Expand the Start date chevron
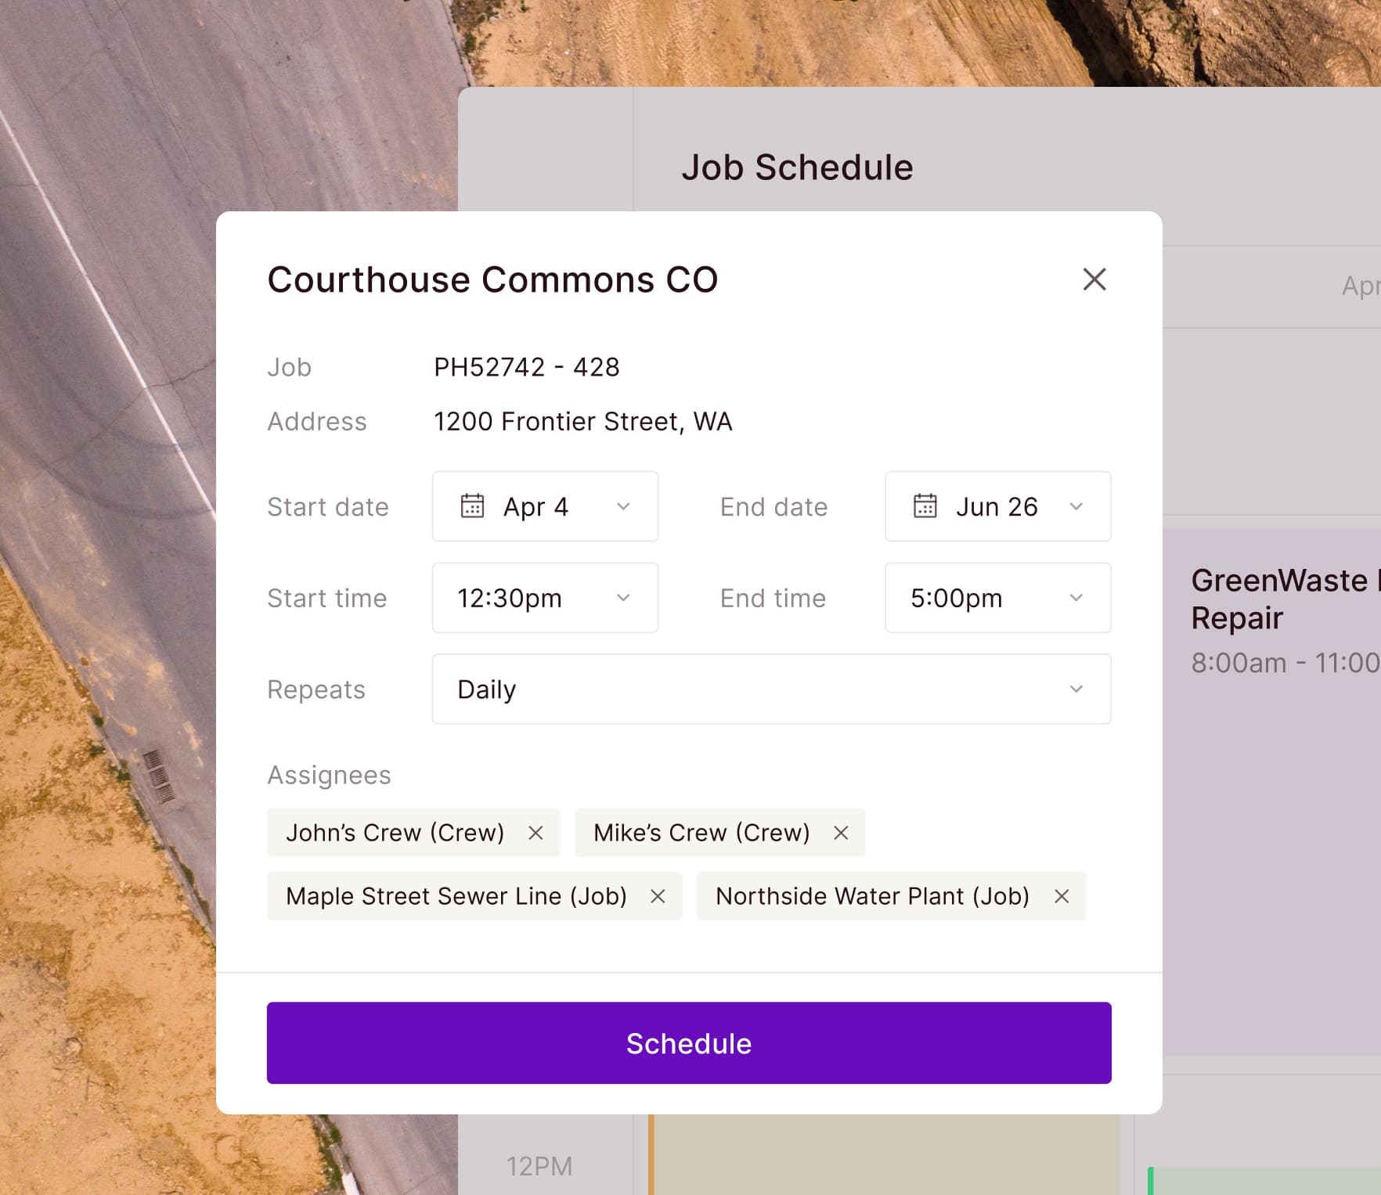This screenshot has width=1381, height=1195. click(x=623, y=506)
